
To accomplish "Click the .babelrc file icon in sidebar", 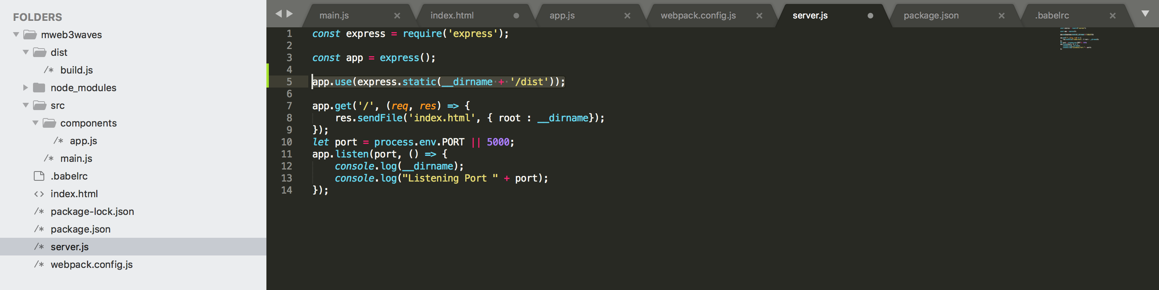I will click(x=39, y=176).
